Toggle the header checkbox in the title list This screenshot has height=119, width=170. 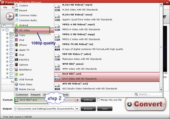4,26
